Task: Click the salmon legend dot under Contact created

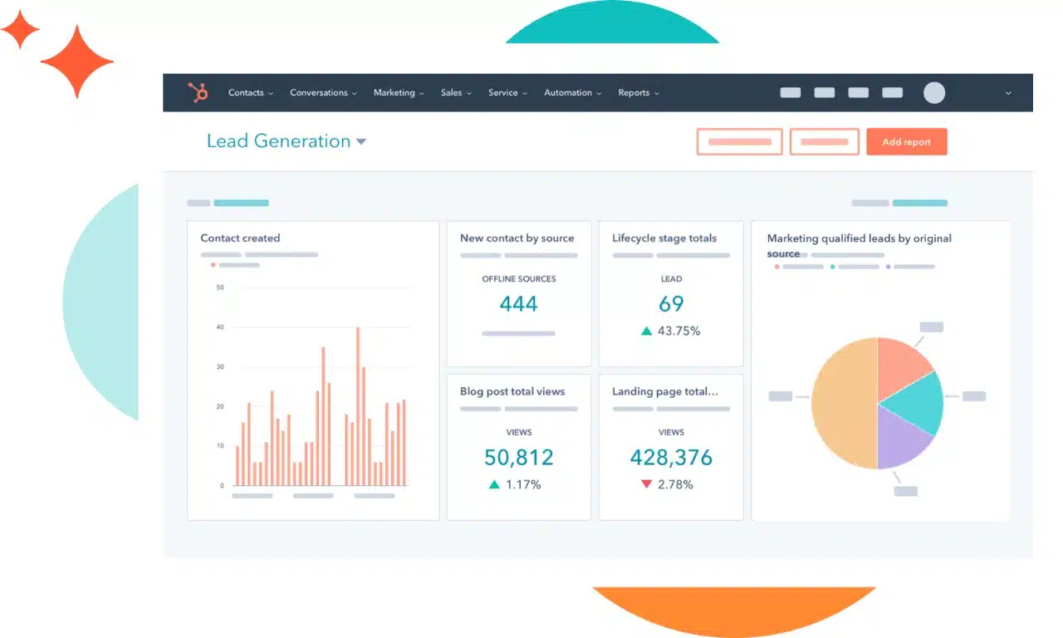Action: pyautogui.click(x=213, y=265)
